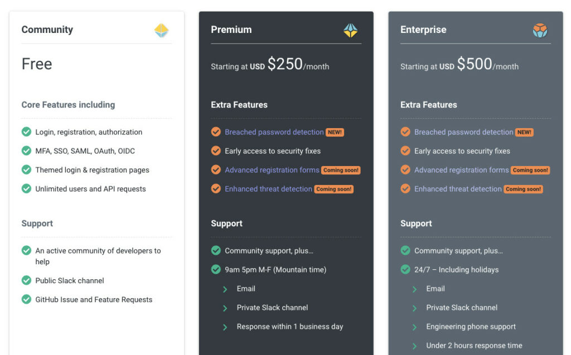Click the chevron next to Engineering phone support
Screen dimensions: 571x355
pyautogui.click(x=414, y=327)
